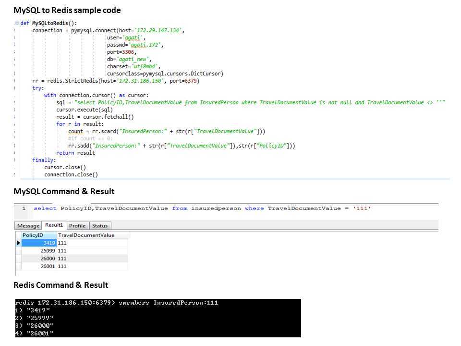Click the user value 'agati'
This screenshot has height=346, width=461.
(x=133, y=37)
